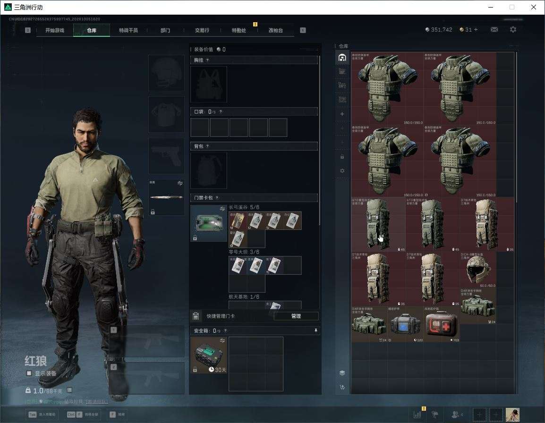The height and width of the screenshot is (423, 545).
Task: Open settings gear in top bar
Action: 513,30
